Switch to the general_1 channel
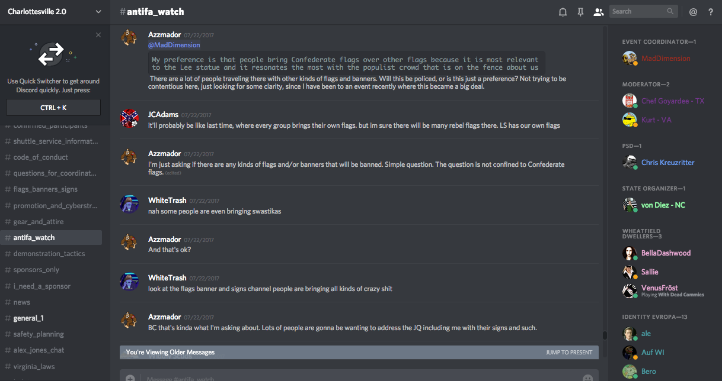 (28, 318)
